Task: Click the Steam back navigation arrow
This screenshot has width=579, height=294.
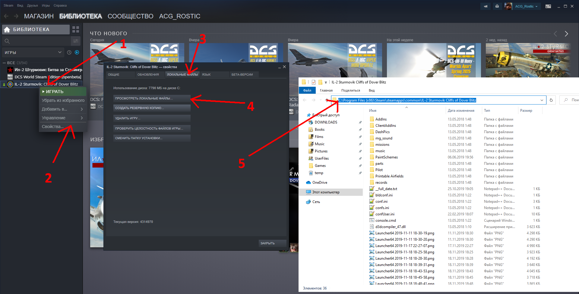Action: pos(6,16)
